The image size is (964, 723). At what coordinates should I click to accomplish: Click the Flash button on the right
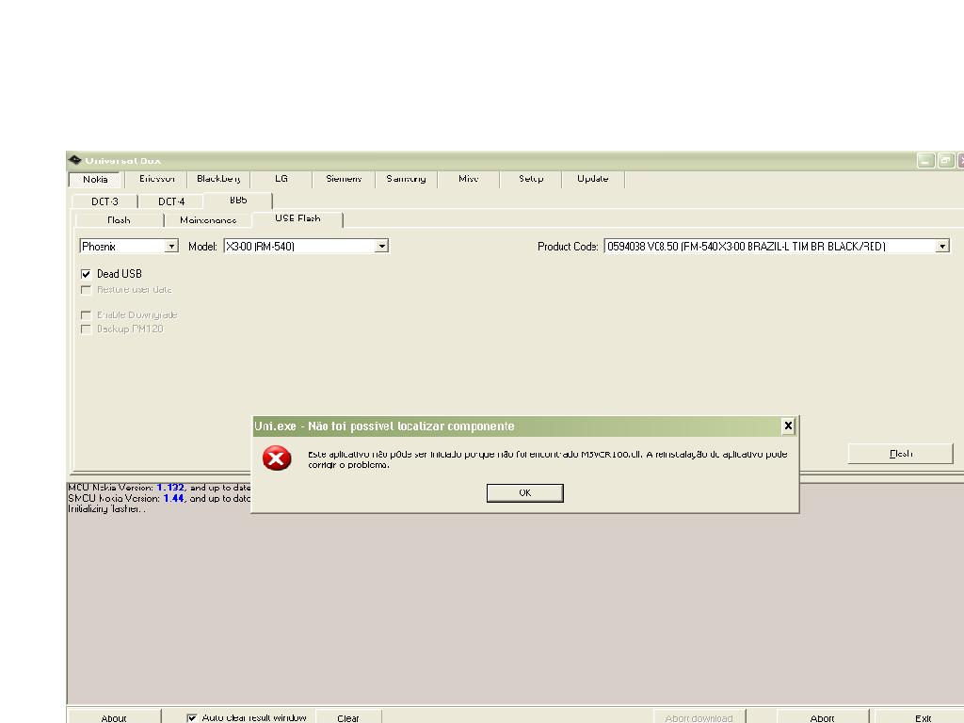coord(900,454)
